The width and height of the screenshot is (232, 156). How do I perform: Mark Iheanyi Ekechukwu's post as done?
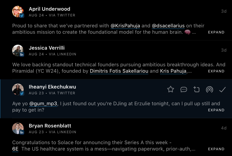(x=222, y=89)
